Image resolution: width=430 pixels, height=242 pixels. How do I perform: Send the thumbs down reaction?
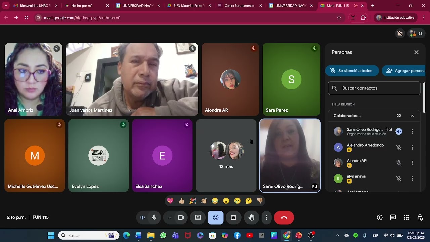[x=260, y=201]
